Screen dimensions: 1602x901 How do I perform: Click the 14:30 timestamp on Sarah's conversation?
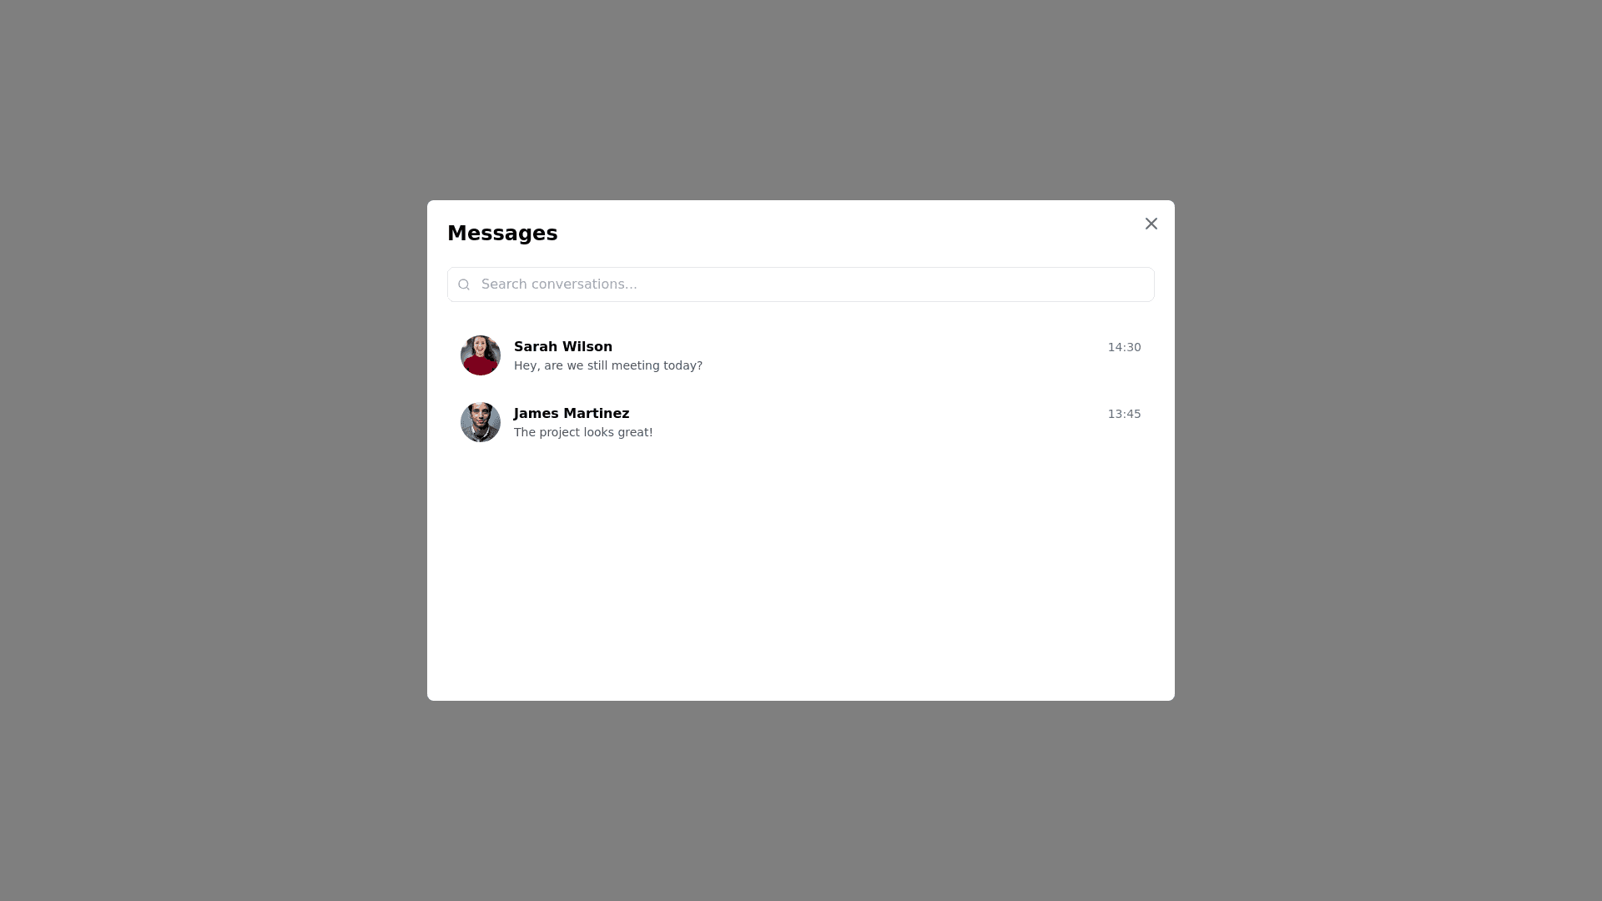click(x=1124, y=347)
